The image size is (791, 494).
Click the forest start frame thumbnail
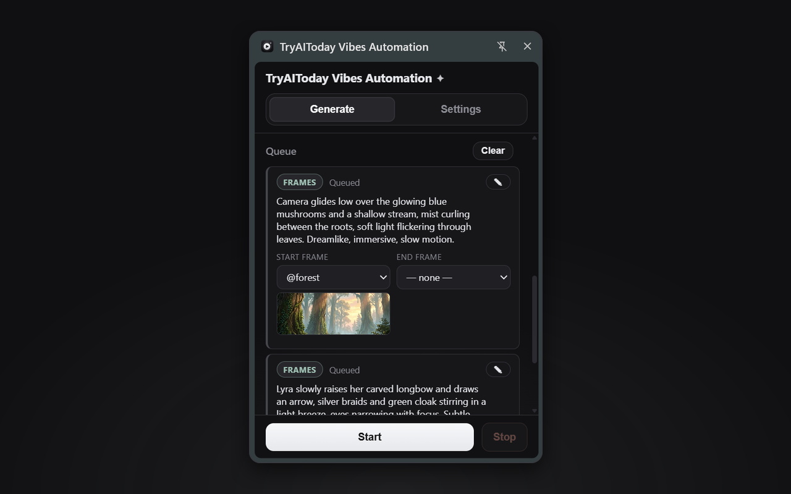coord(334,314)
